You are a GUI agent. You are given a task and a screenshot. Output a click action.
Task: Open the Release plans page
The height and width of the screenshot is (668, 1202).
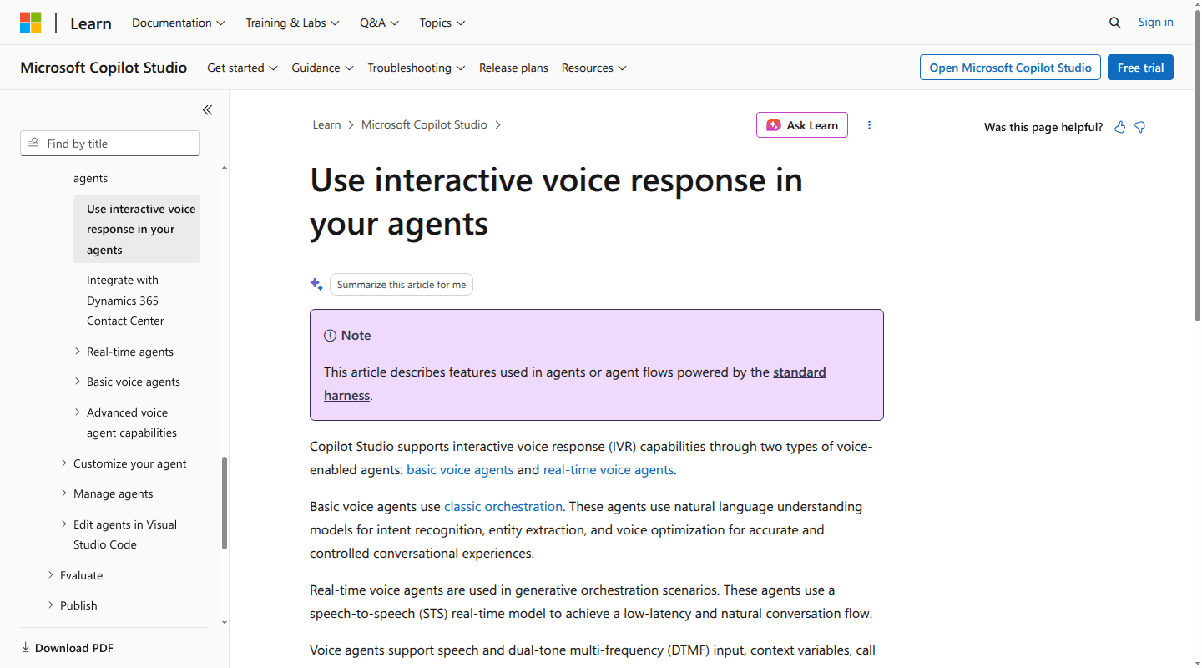(513, 68)
